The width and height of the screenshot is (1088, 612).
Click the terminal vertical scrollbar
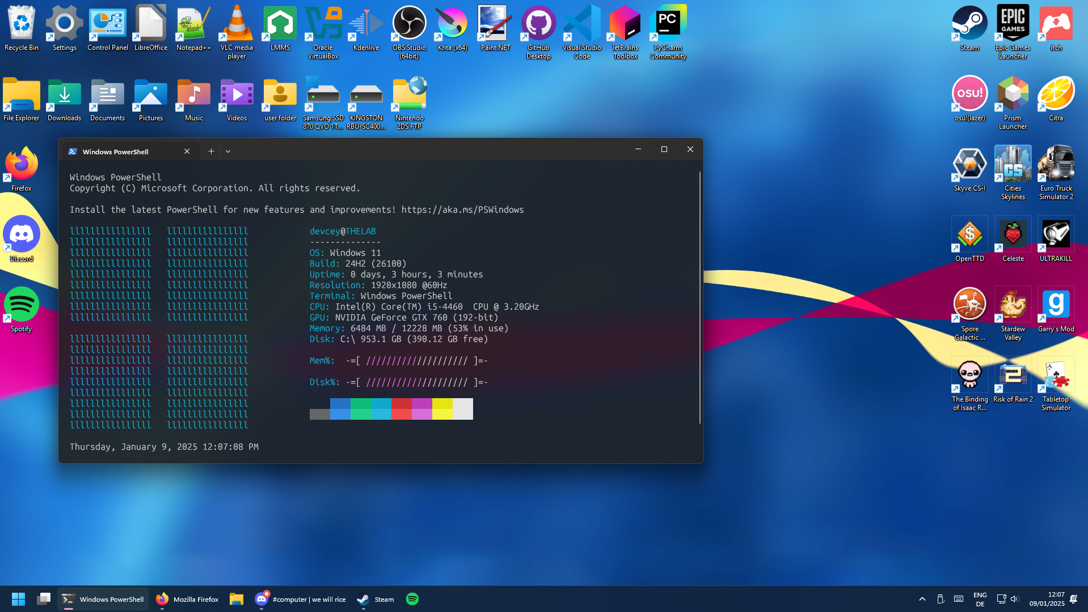click(x=699, y=298)
